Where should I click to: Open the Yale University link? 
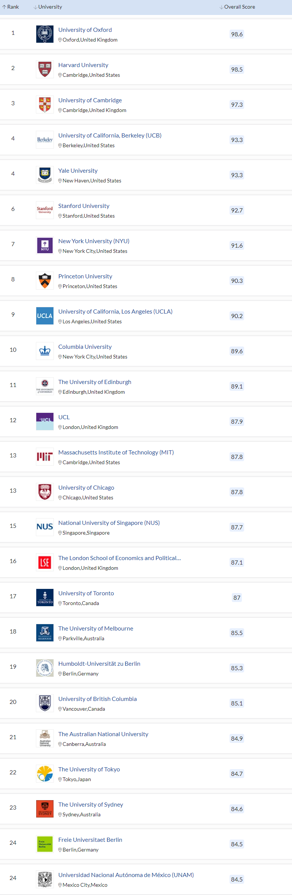(78, 171)
